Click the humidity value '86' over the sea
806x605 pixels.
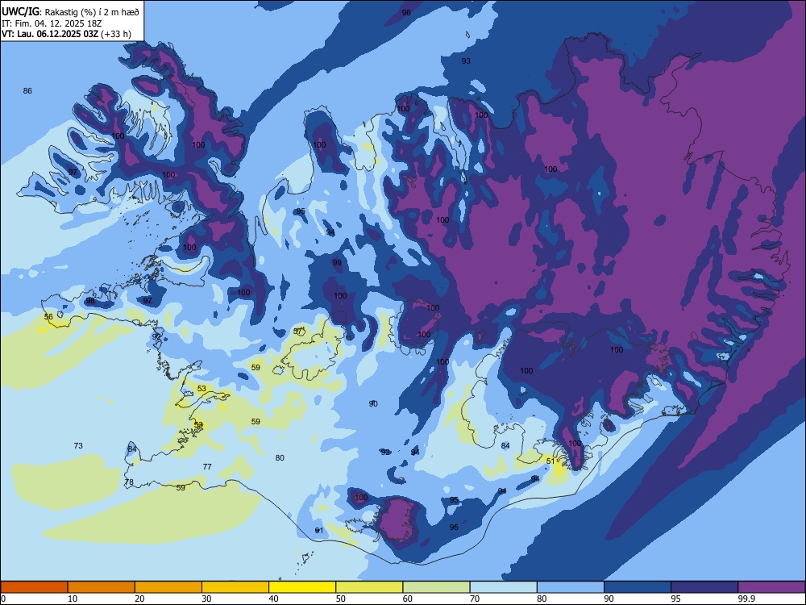[27, 90]
